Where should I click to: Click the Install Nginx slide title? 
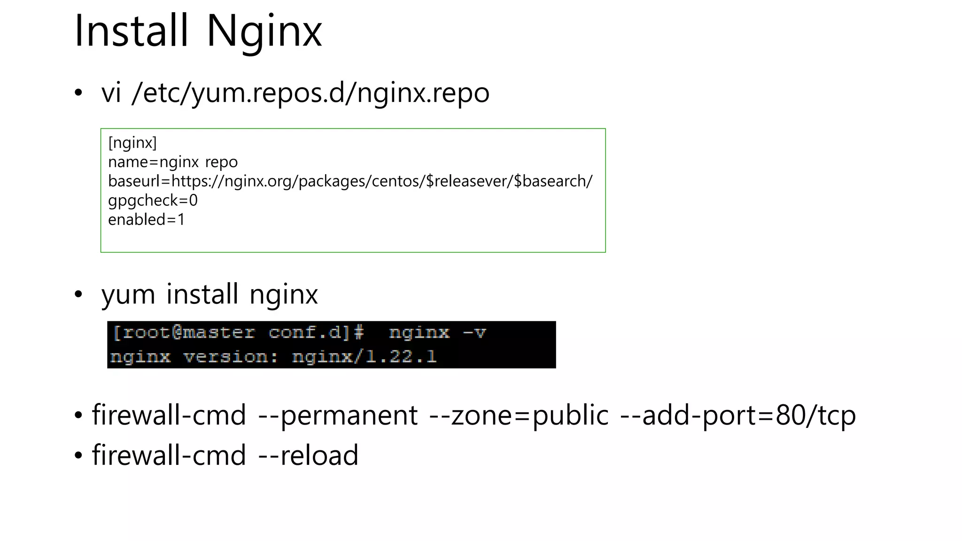(198, 32)
